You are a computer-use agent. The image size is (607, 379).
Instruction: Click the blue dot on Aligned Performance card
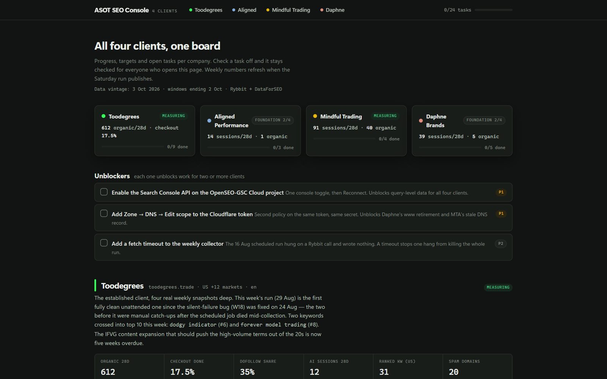[x=209, y=121]
